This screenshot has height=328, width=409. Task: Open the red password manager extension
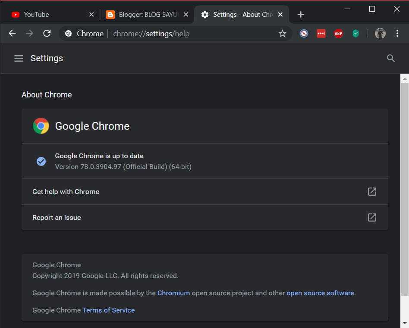[321, 34]
